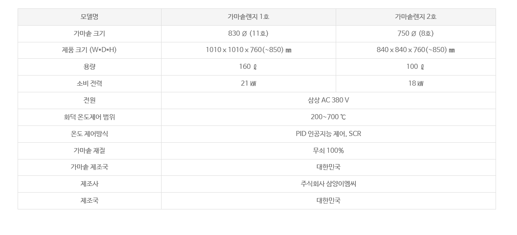The width and height of the screenshot is (517, 235).
Task: Click the 1010 x 1010 x 760 dimensions cell
Action: click(248, 50)
